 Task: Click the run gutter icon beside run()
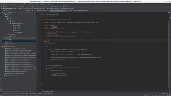coord(38,43)
